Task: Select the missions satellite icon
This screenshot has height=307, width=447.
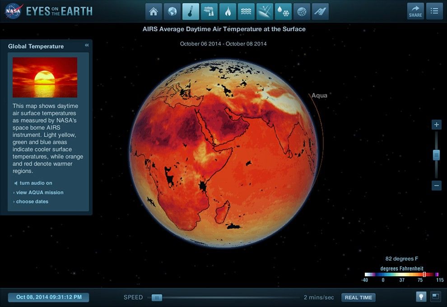Action: click(320, 11)
